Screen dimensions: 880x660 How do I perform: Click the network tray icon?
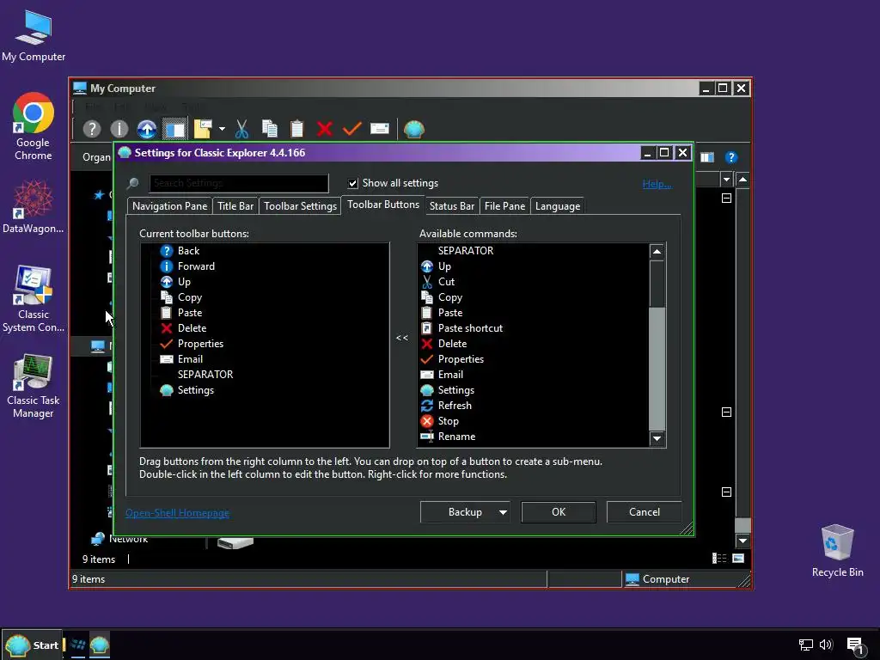pos(806,645)
